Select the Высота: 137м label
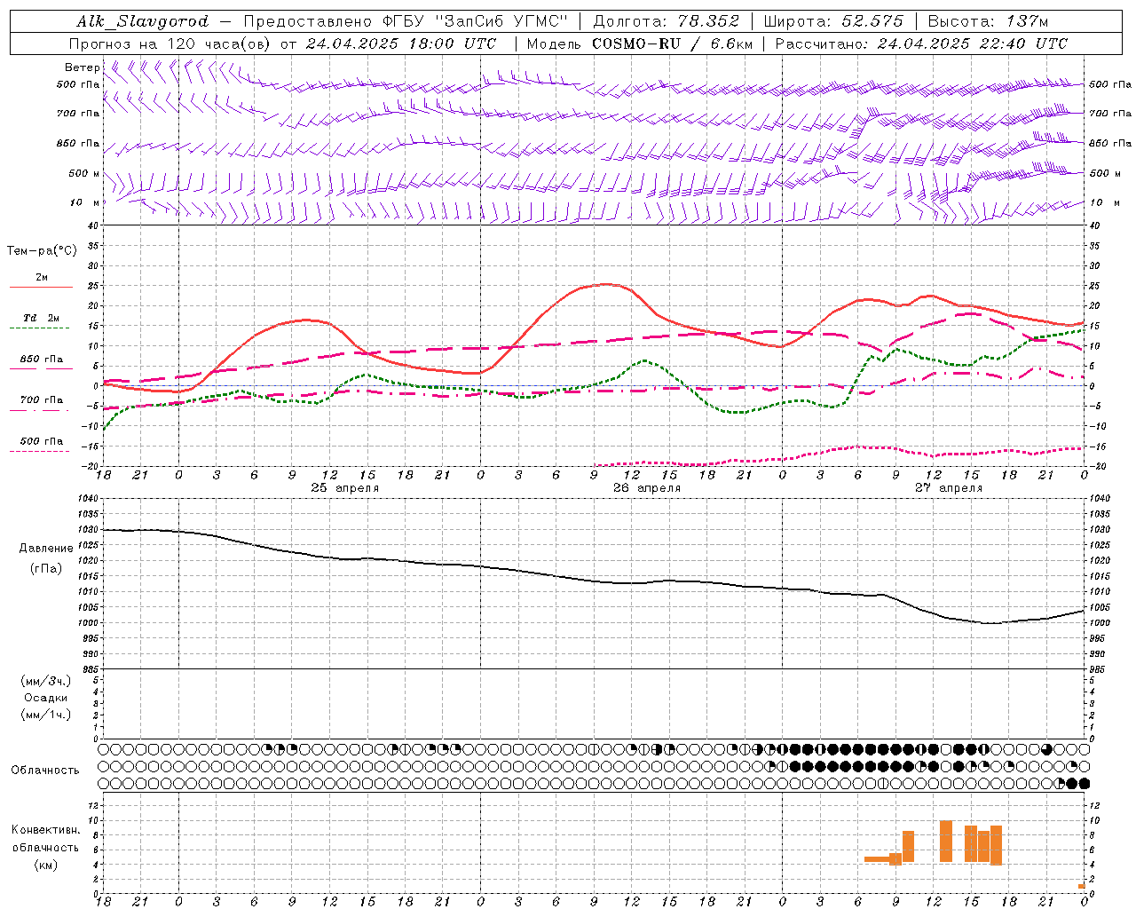 (x=988, y=21)
